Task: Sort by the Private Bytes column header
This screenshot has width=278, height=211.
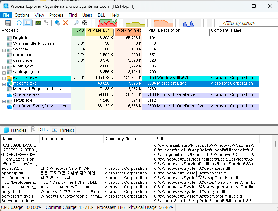Action: tap(99, 31)
